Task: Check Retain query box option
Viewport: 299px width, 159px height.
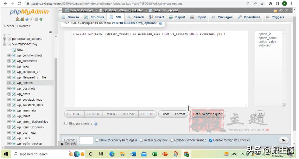Action: click(x=141, y=140)
